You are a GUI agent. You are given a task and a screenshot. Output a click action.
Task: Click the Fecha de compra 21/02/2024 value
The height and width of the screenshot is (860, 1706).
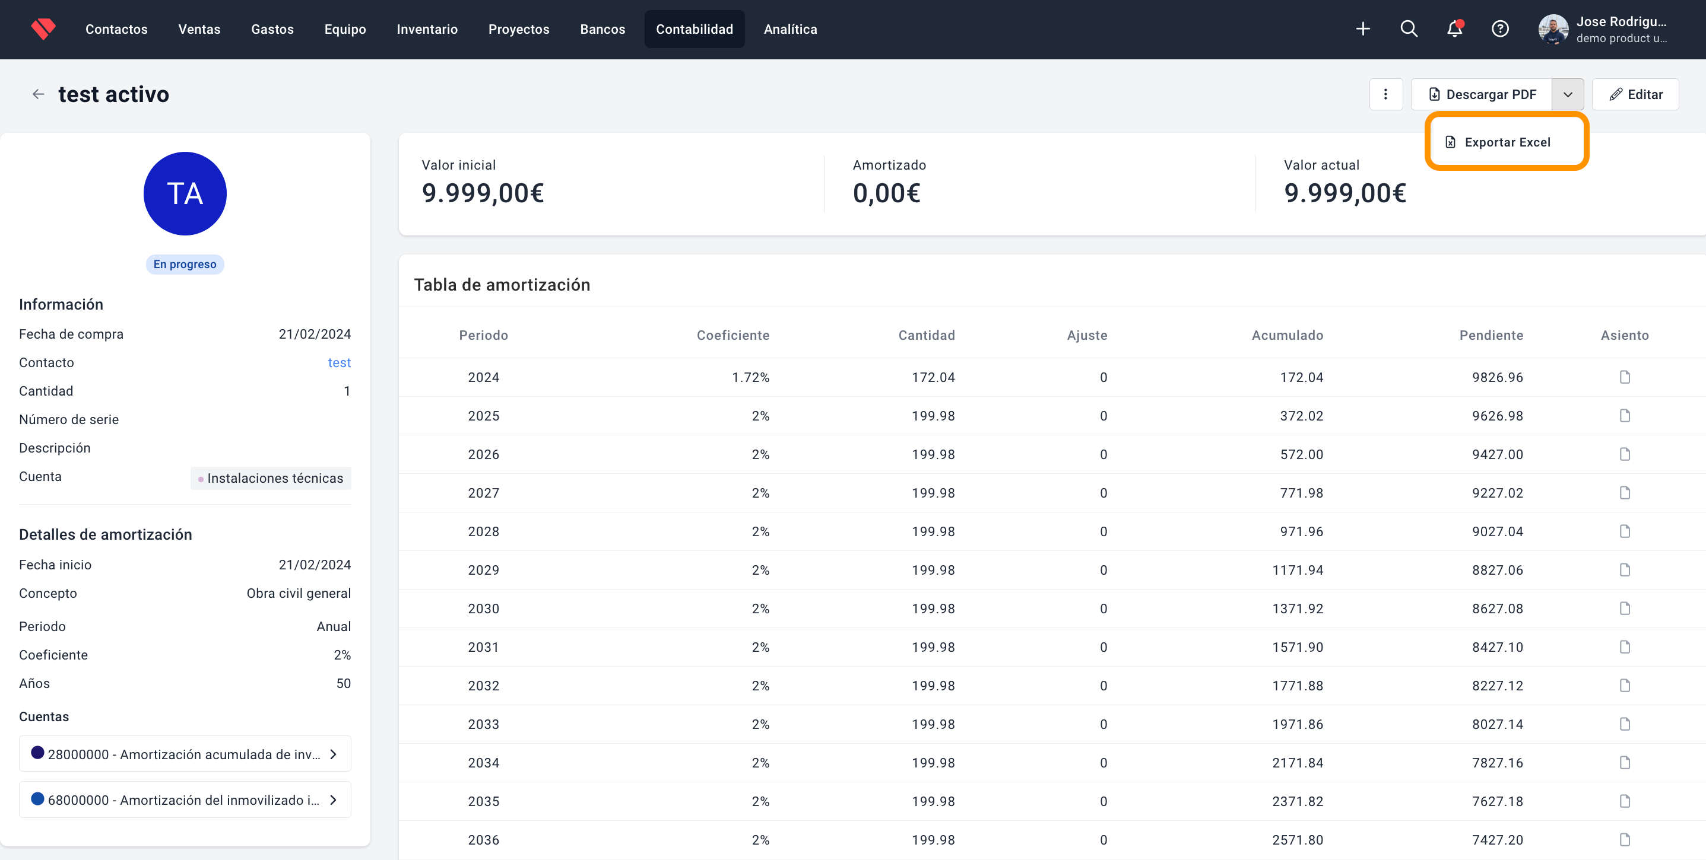pos(315,334)
